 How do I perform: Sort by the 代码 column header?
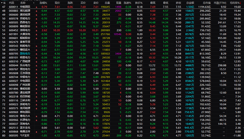pos(11,3)
